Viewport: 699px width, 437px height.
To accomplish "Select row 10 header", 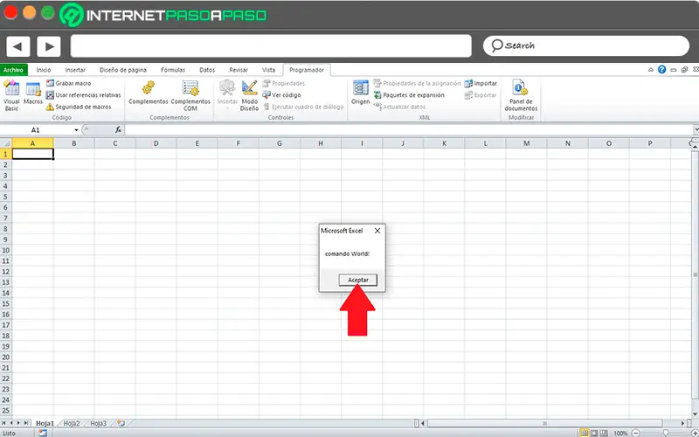I will pyautogui.click(x=6, y=250).
